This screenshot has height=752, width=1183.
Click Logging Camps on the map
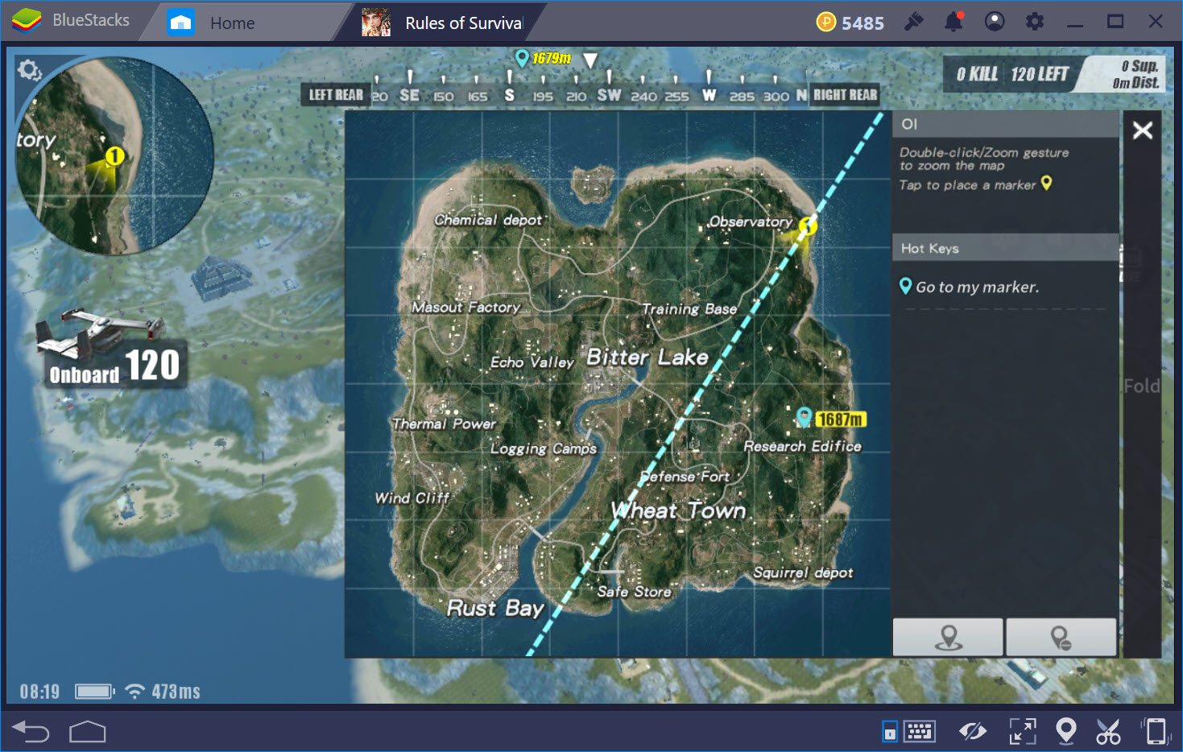[544, 448]
